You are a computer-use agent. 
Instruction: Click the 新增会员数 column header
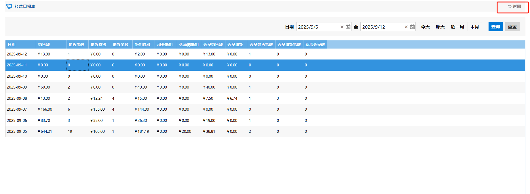click(315, 45)
